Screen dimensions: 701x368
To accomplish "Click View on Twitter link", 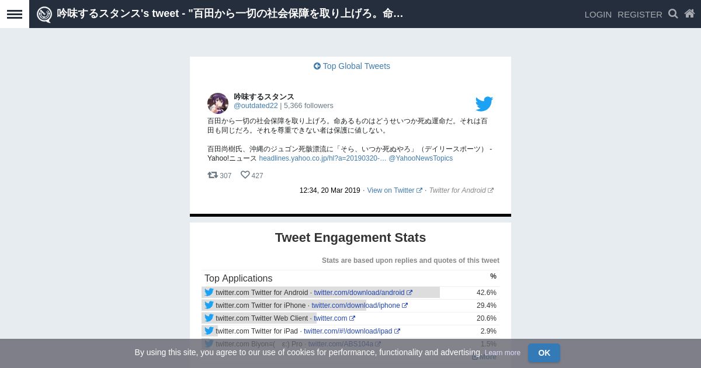I will (394, 190).
